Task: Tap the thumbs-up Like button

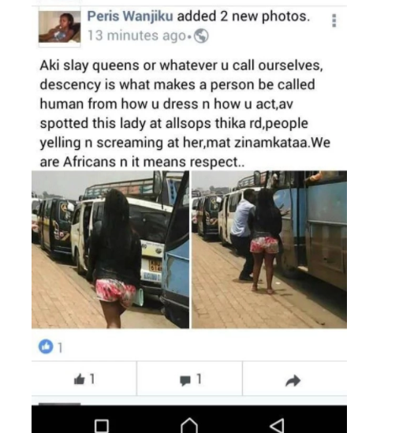Action: point(79,379)
